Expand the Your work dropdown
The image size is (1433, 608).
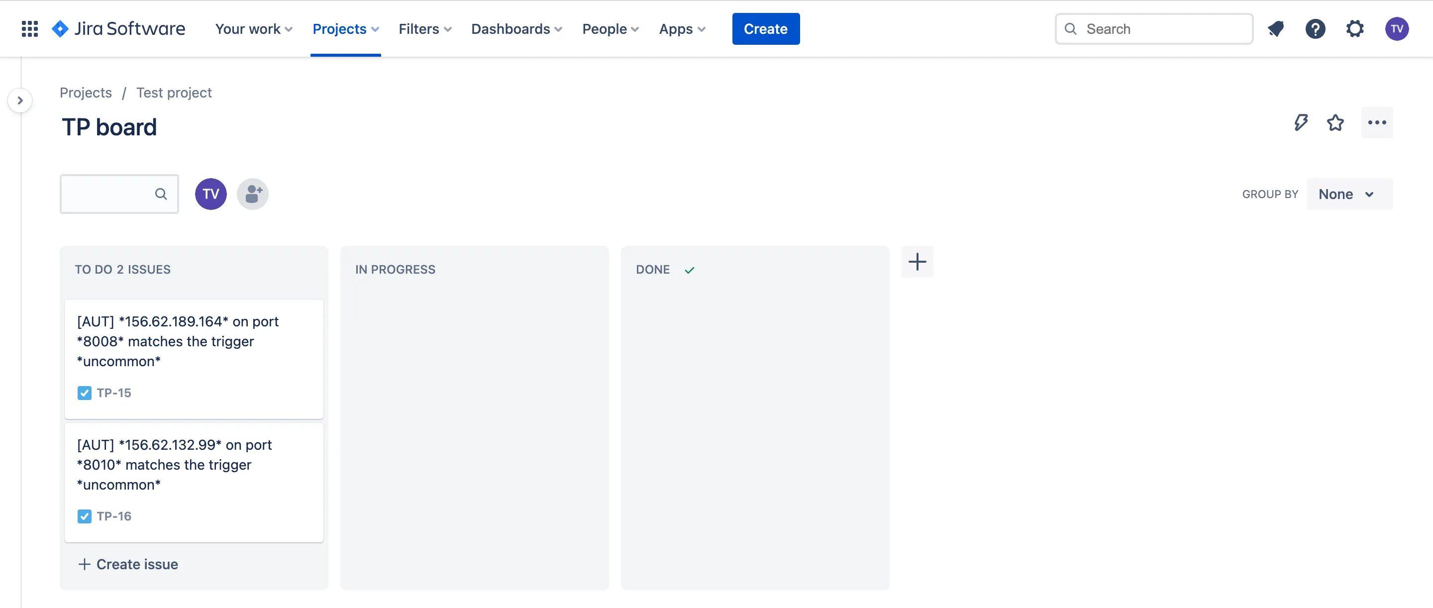pos(253,28)
